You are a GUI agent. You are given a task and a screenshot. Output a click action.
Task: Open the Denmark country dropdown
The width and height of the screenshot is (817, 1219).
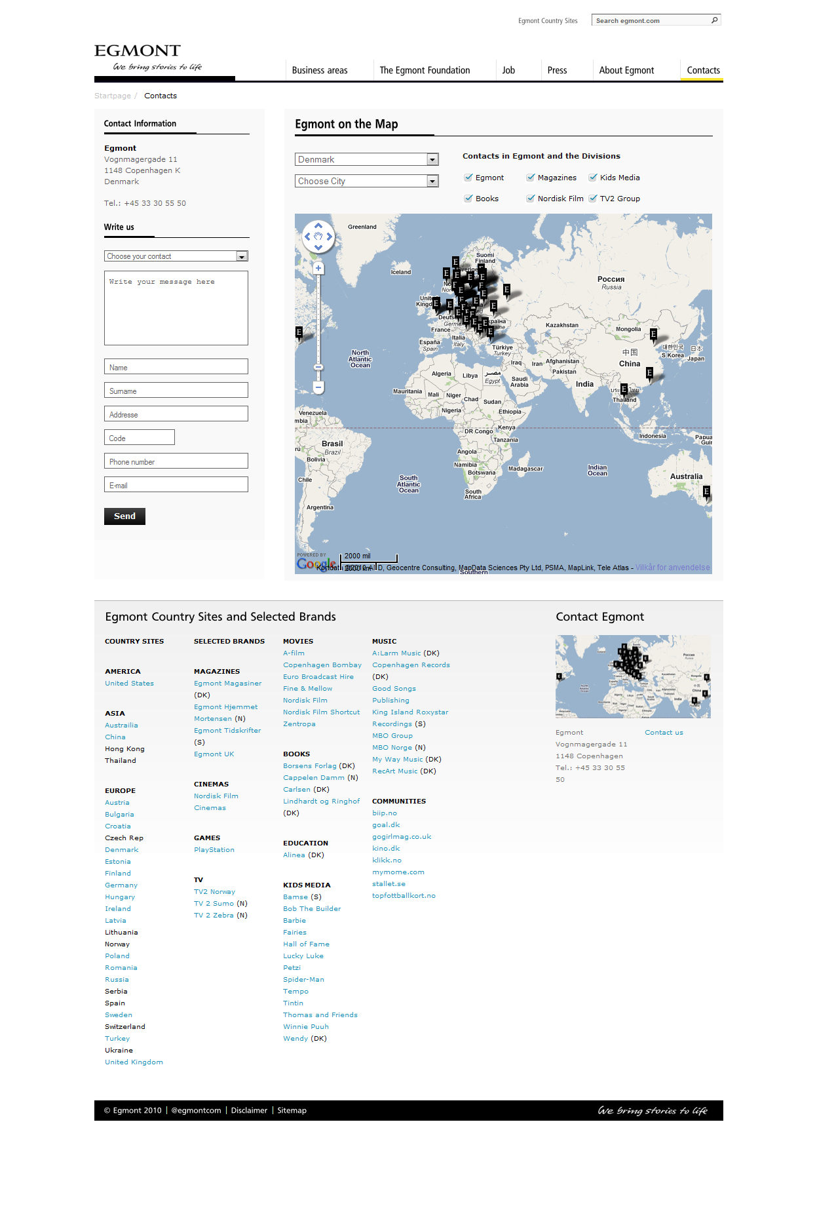click(x=367, y=159)
